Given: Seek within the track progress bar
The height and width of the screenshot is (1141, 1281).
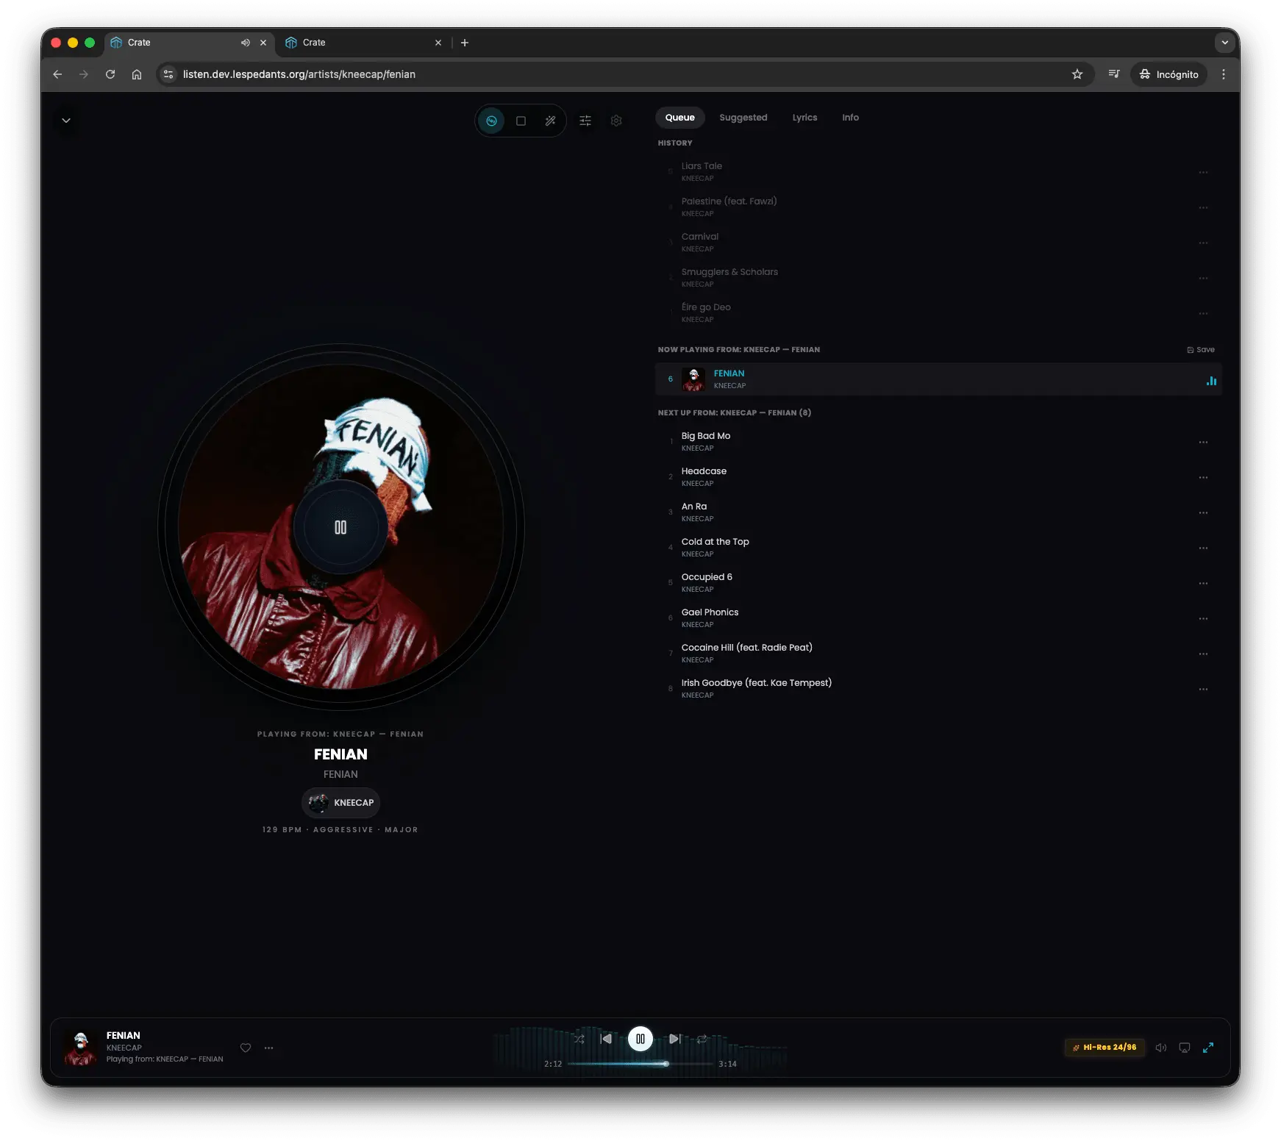Looking at the screenshot, I should [640, 1064].
